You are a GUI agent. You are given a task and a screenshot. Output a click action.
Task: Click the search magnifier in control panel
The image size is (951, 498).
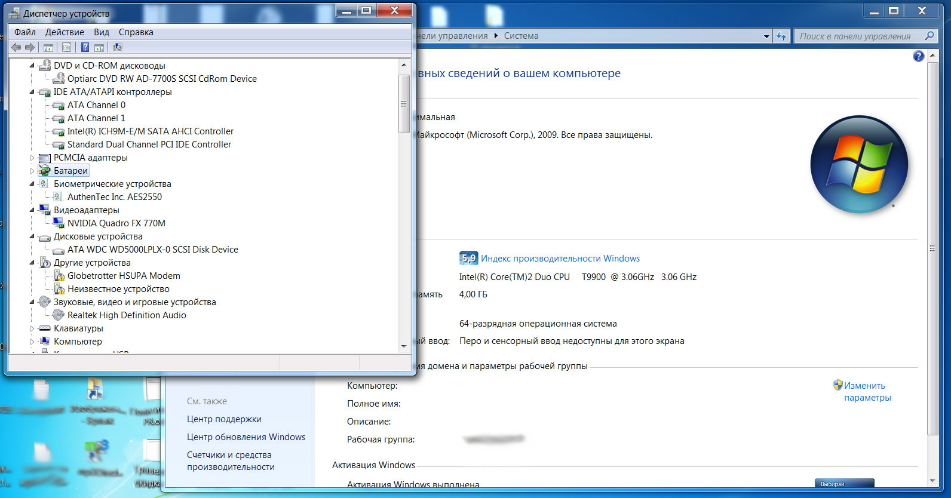point(929,36)
